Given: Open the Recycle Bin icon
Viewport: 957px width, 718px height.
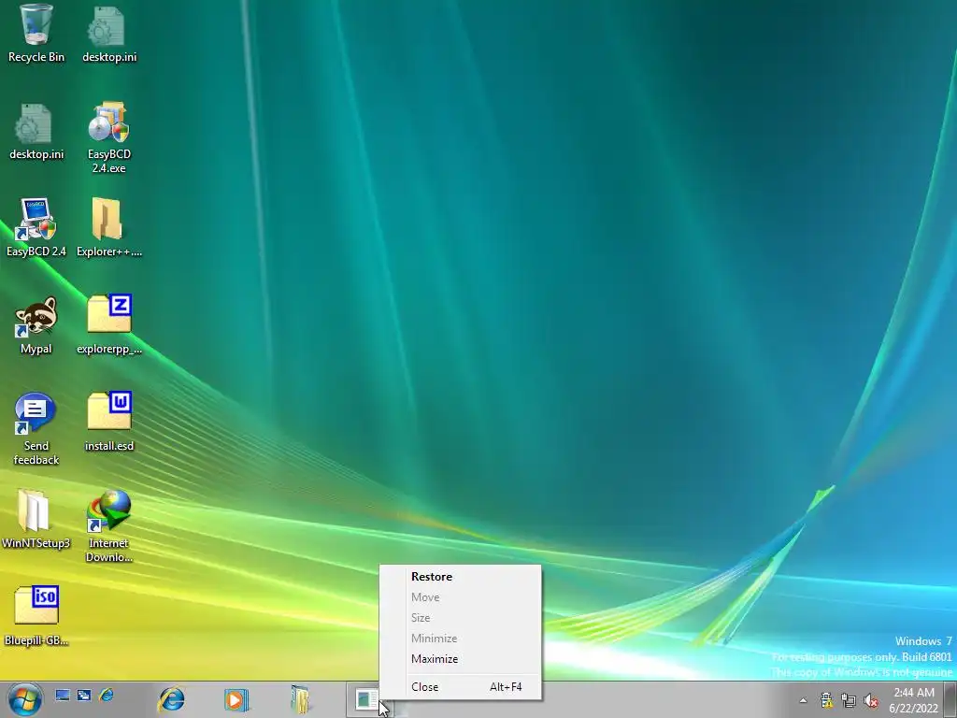Looking at the screenshot, I should 36,34.
